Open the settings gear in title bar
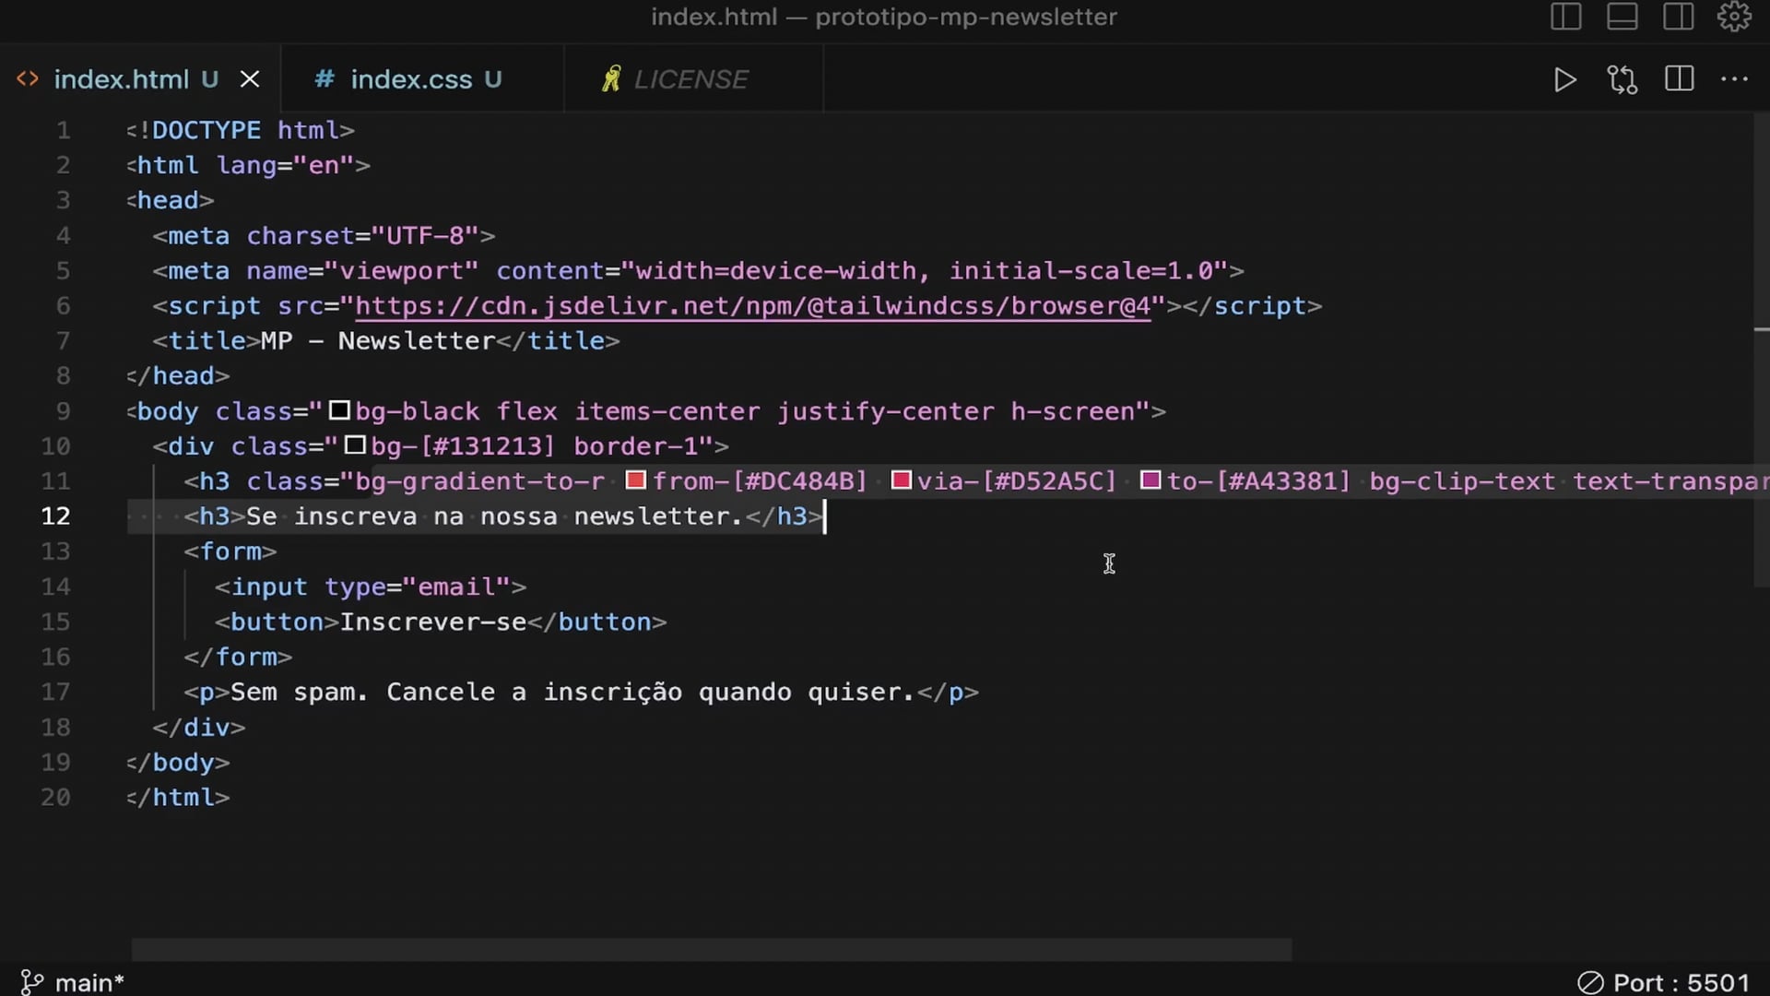This screenshot has height=996, width=1770. click(1734, 17)
